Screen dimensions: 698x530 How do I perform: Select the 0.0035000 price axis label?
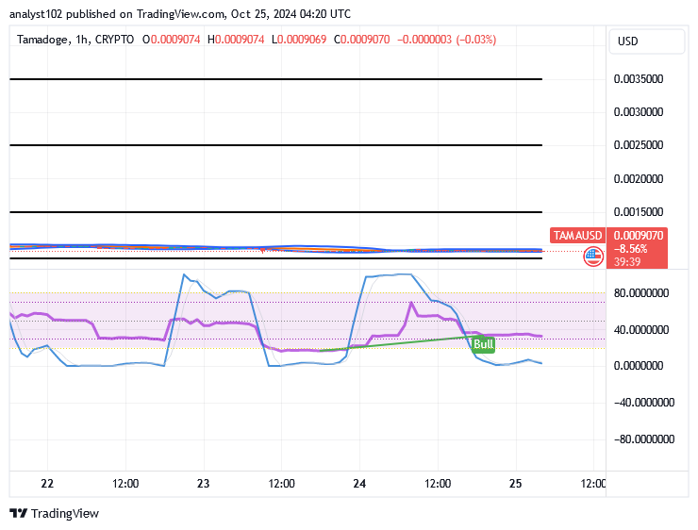pos(639,79)
